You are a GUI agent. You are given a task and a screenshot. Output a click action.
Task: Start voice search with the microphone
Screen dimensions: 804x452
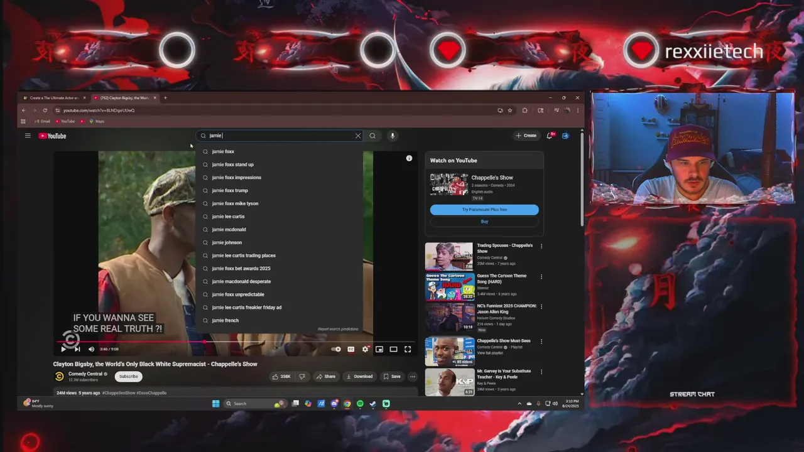coord(392,136)
